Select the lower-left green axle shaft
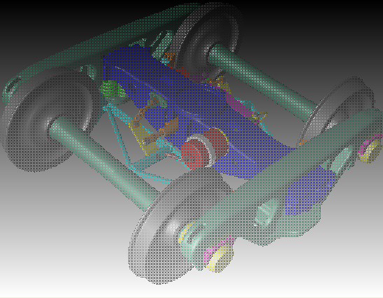Screen dimensions: 383x298 [103, 161]
